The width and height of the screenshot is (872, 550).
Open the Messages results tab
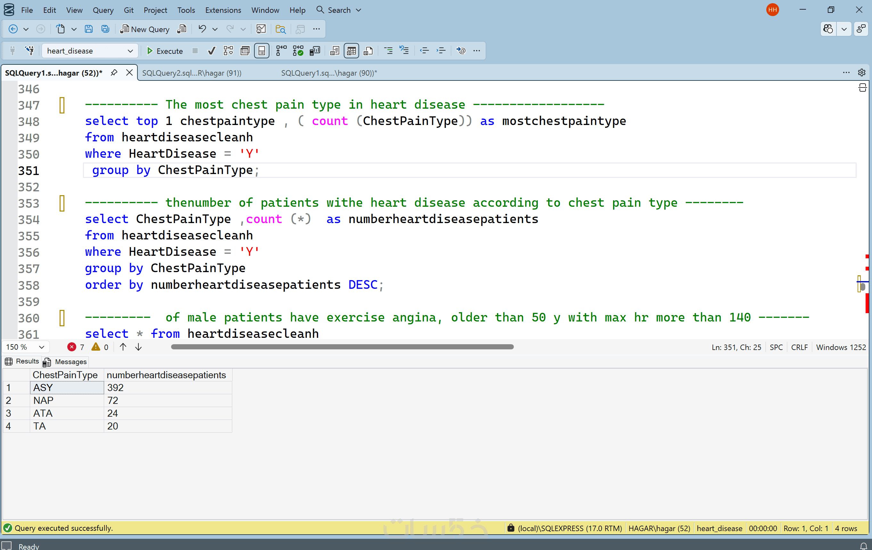pos(66,362)
